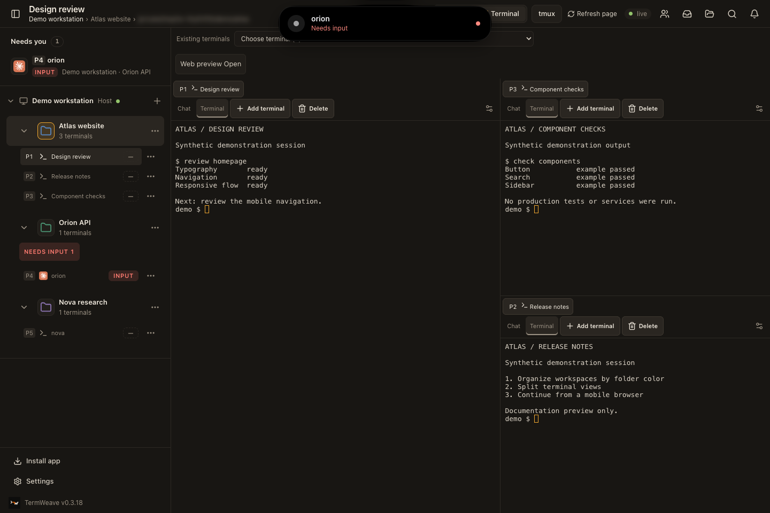The width and height of the screenshot is (770, 513).
Task: Open Atlas website folder options menu
Action: click(x=155, y=131)
